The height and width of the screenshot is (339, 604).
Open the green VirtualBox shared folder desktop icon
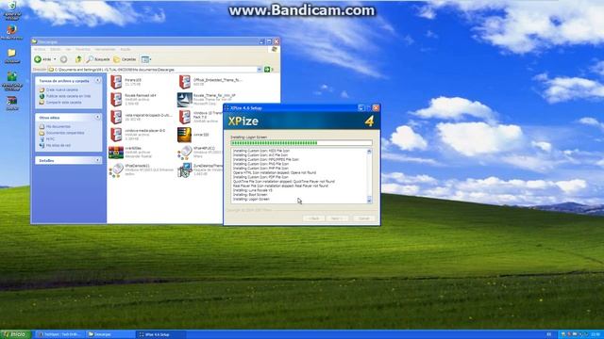coord(12,81)
